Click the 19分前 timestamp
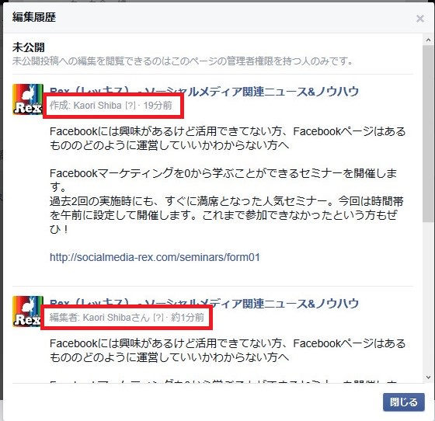The width and height of the screenshot is (435, 421). coord(158,106)
